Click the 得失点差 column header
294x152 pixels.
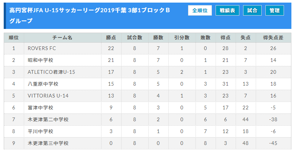coord(274,37)
